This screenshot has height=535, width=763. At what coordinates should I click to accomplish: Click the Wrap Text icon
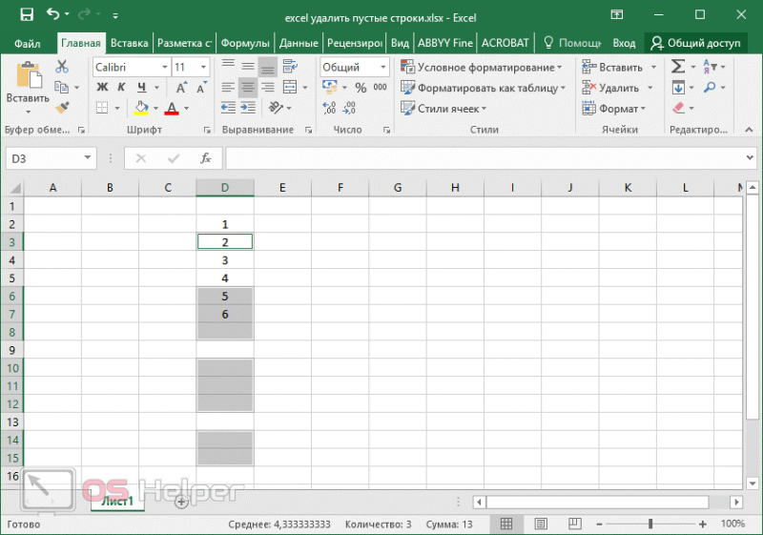coord(291,66)
